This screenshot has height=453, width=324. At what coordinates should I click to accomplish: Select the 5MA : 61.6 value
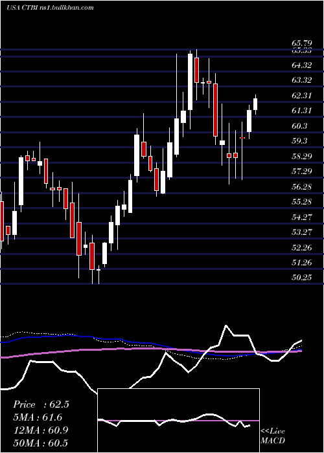coord(38,417)
